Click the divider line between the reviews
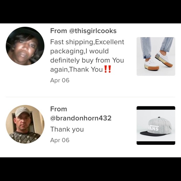Image resolution: width=181 pixels, height=181 pixels. point(90,97)
